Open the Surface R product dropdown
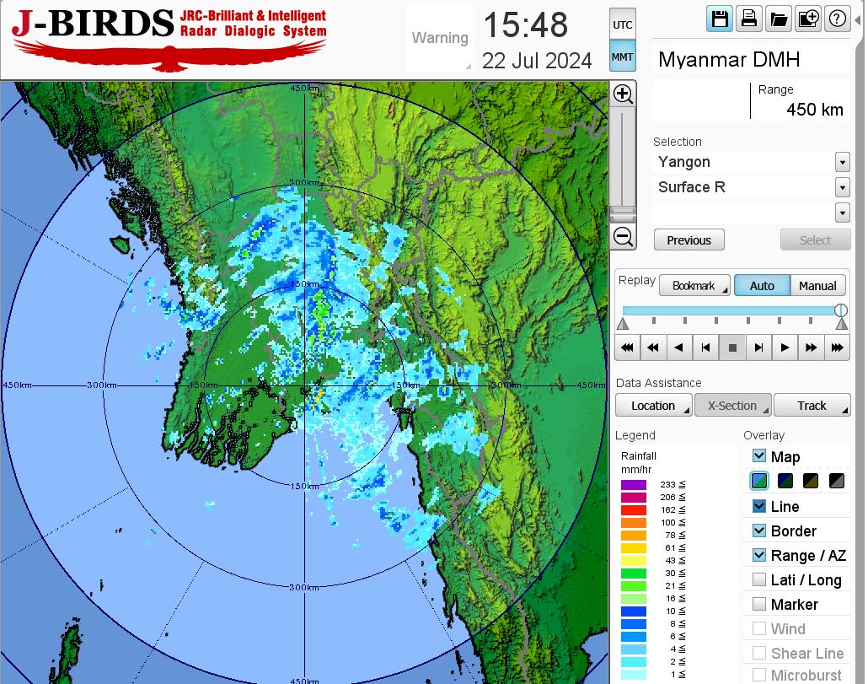The image size is (868, 684). (842, 187)
